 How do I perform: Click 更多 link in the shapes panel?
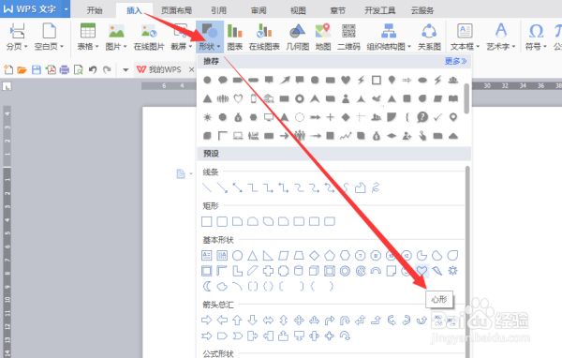455,61
